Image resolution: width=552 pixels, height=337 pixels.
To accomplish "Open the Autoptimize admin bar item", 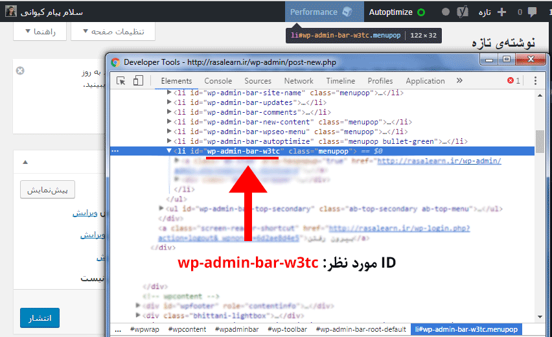I will [x=397, y=12].
